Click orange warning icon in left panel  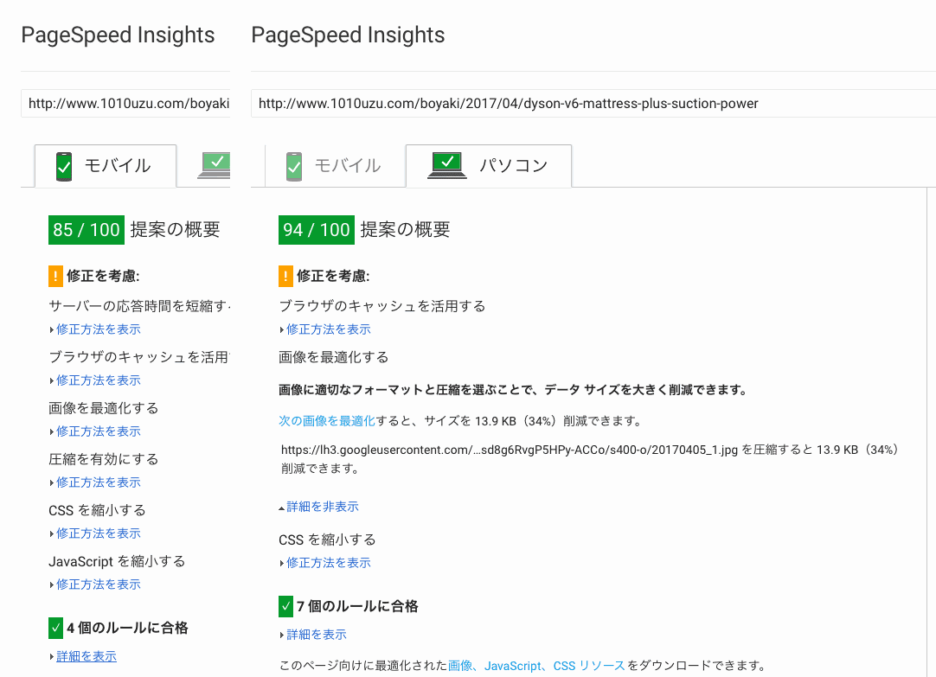(55, 276)
